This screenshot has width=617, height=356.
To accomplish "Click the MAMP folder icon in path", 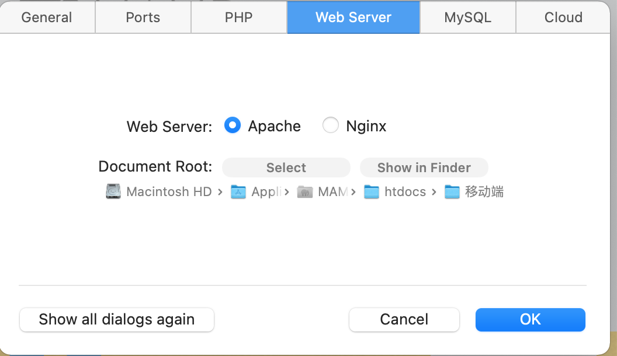I will [305, 191].
